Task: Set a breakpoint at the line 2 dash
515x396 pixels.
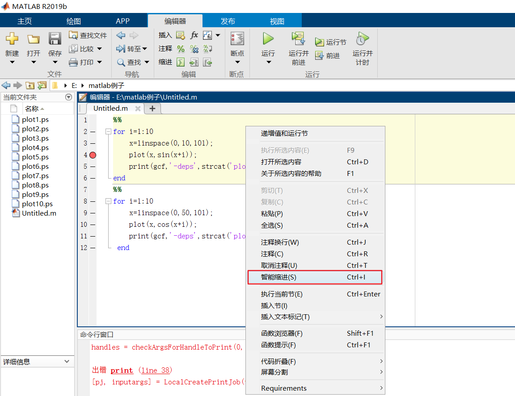Action: point(93,132)
